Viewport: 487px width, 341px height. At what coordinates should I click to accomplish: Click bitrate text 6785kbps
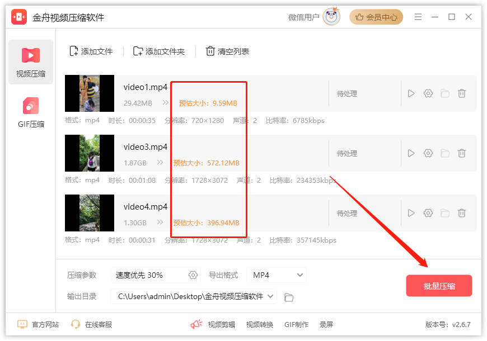pos(308,121)
